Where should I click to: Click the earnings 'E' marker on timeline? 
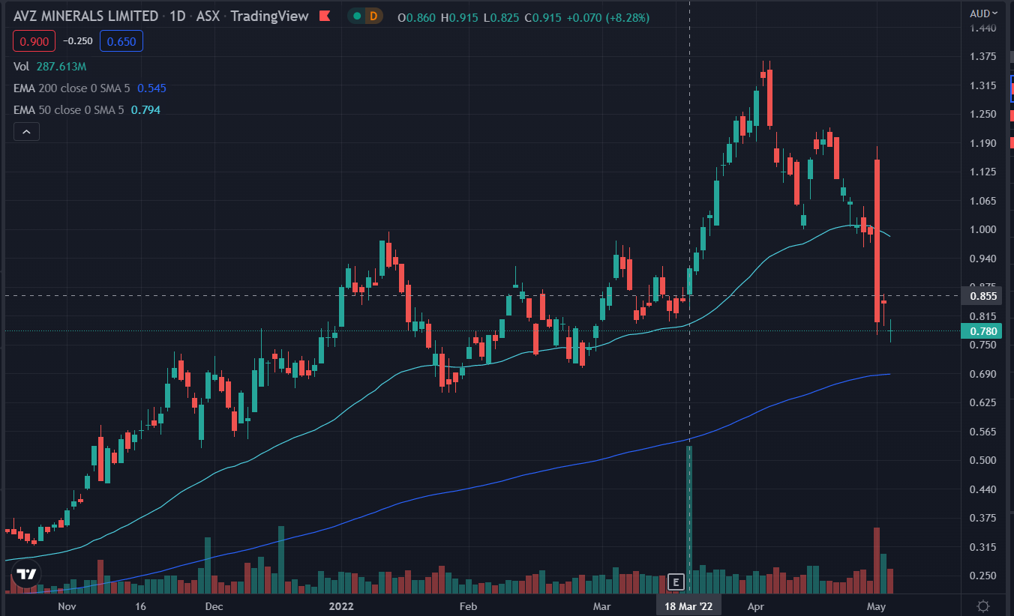coord(676,582)
